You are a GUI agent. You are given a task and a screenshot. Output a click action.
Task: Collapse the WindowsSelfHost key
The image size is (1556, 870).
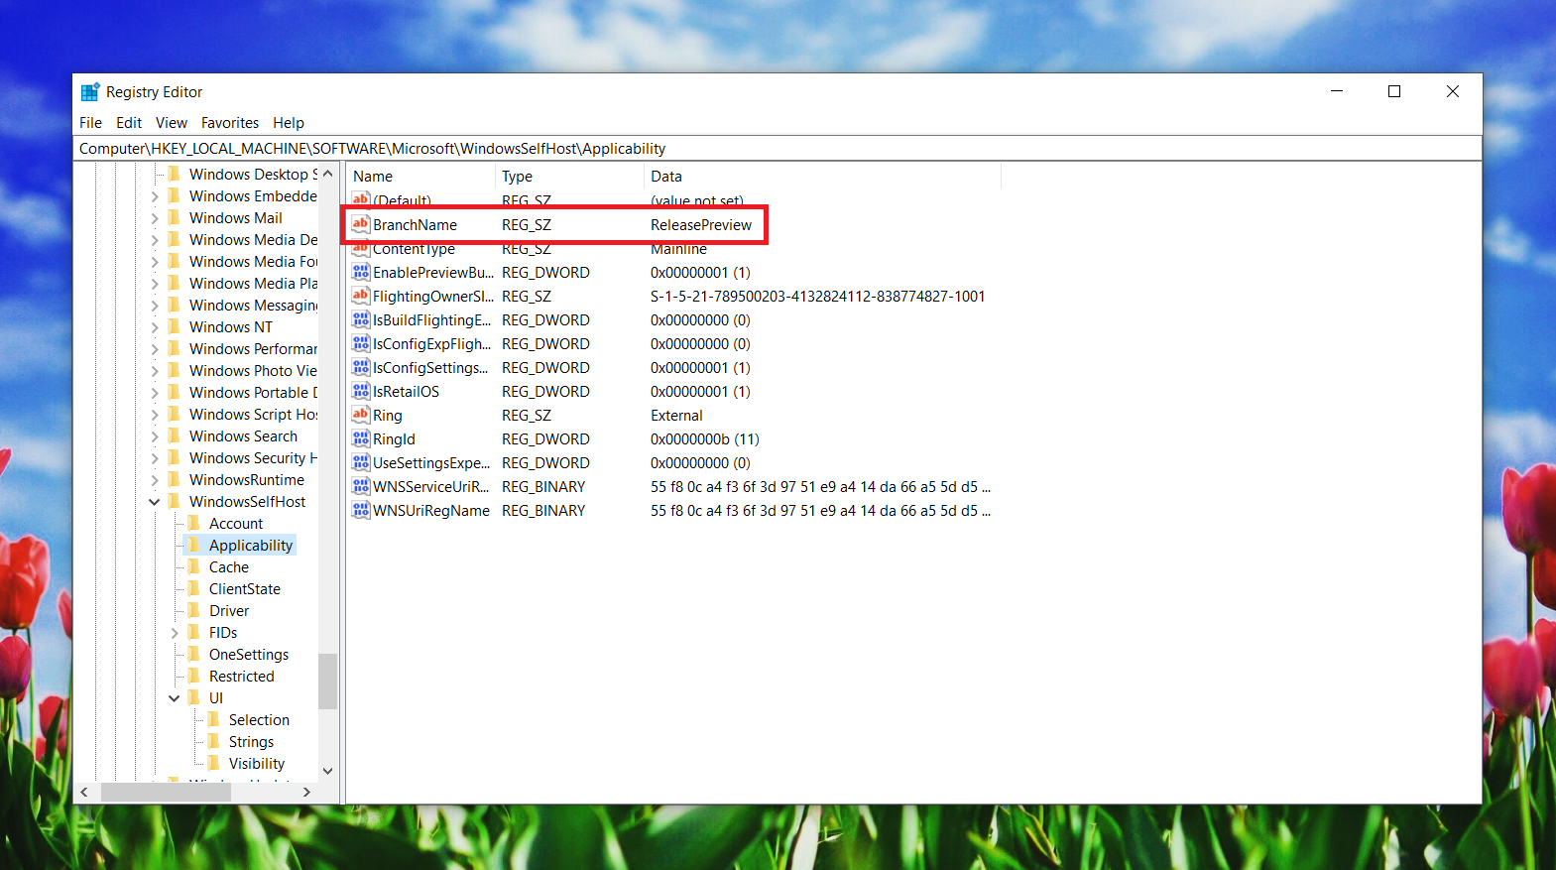click(155, 502)
